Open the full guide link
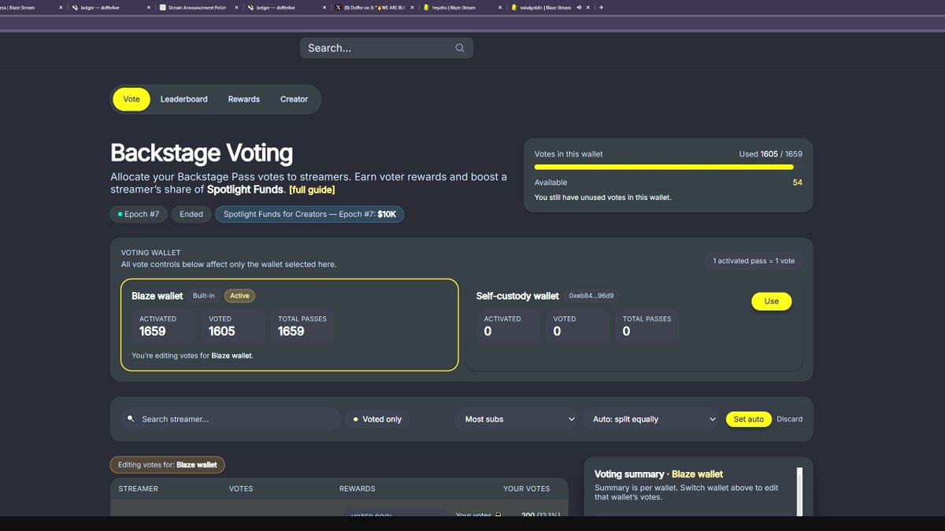This screenshot has height=531, width=945. pos(313,189)
